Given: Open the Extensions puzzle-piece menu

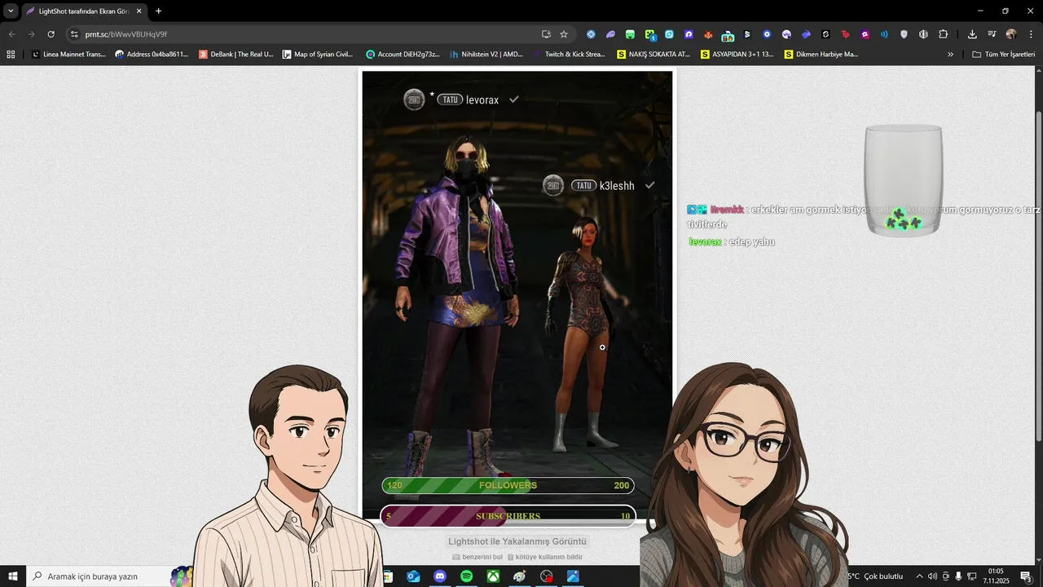Looking at the screenshot, I should pos(943,34).
